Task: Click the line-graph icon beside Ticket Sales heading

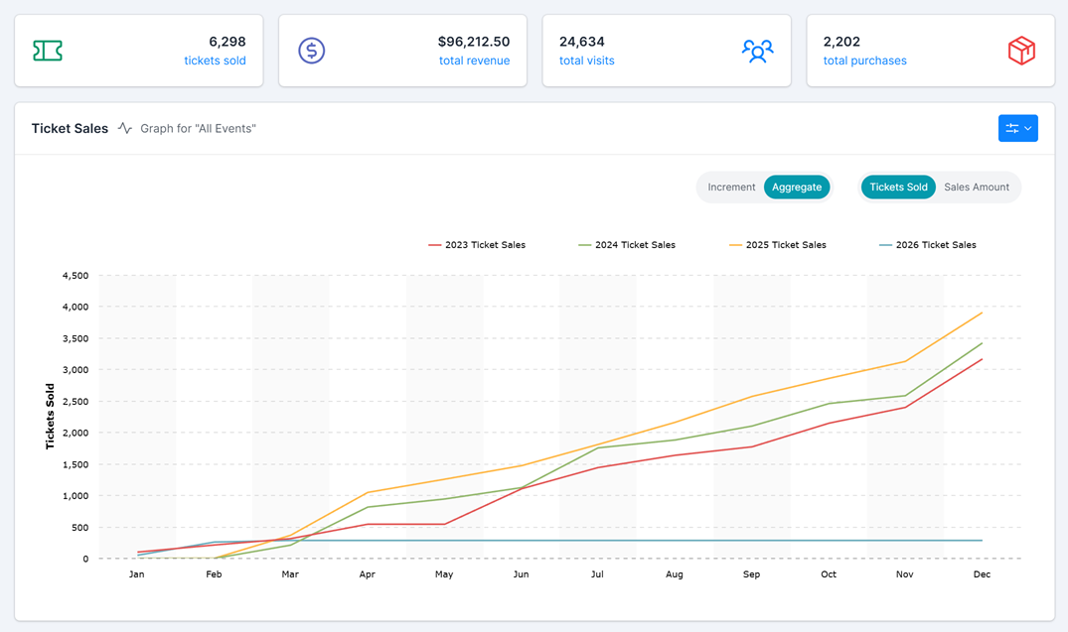Action: 123,128
